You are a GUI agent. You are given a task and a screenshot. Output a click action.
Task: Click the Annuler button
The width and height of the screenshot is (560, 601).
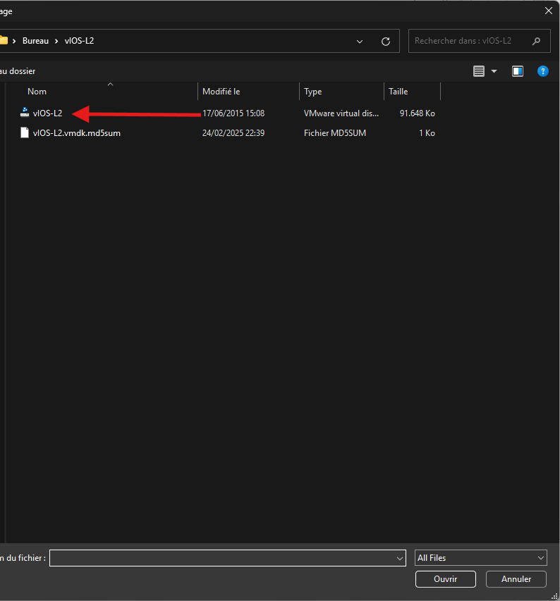point(516,578)
